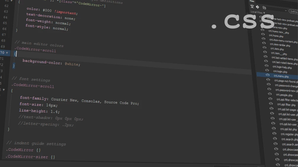Select the cnt.search.sim file name
Viewport: 298px width, 167px height.
click(290, 144)
